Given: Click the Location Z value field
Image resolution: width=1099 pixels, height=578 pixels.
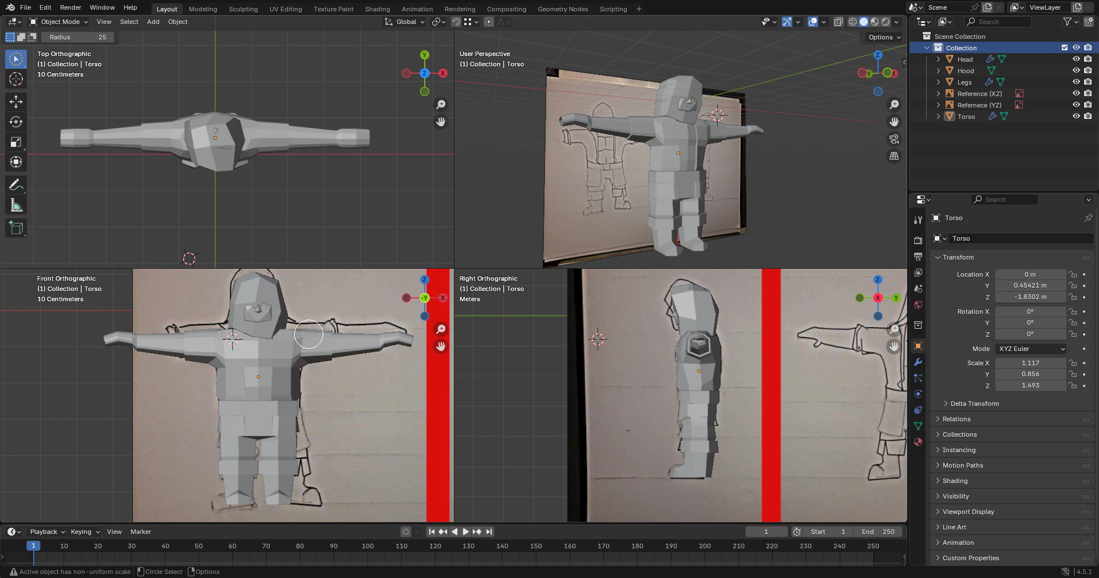Looking at the screenshot, I should [1030, 297].
